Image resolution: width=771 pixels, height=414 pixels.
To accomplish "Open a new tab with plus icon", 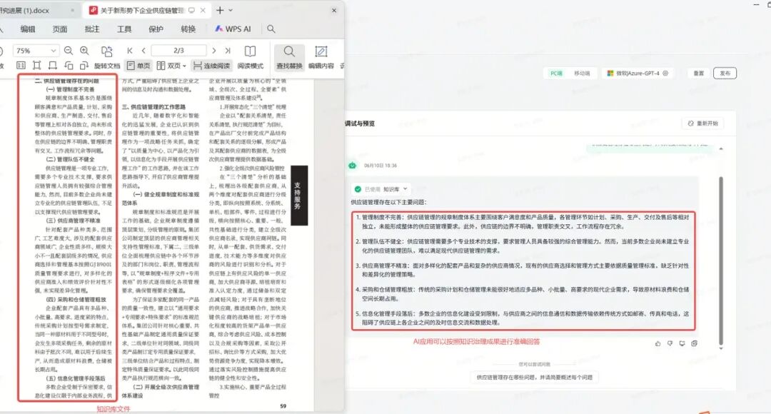I will 220,10.
